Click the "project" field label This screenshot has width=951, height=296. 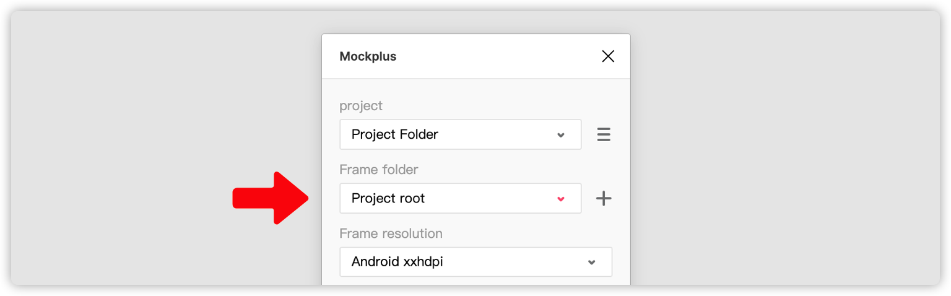[361, 106]
